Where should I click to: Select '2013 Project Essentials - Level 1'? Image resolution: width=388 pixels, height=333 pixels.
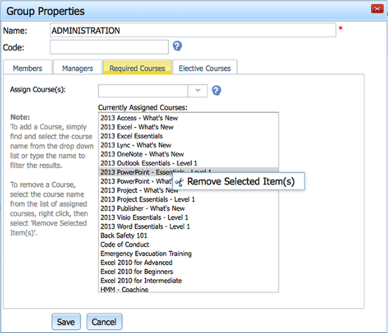point(188,199)
